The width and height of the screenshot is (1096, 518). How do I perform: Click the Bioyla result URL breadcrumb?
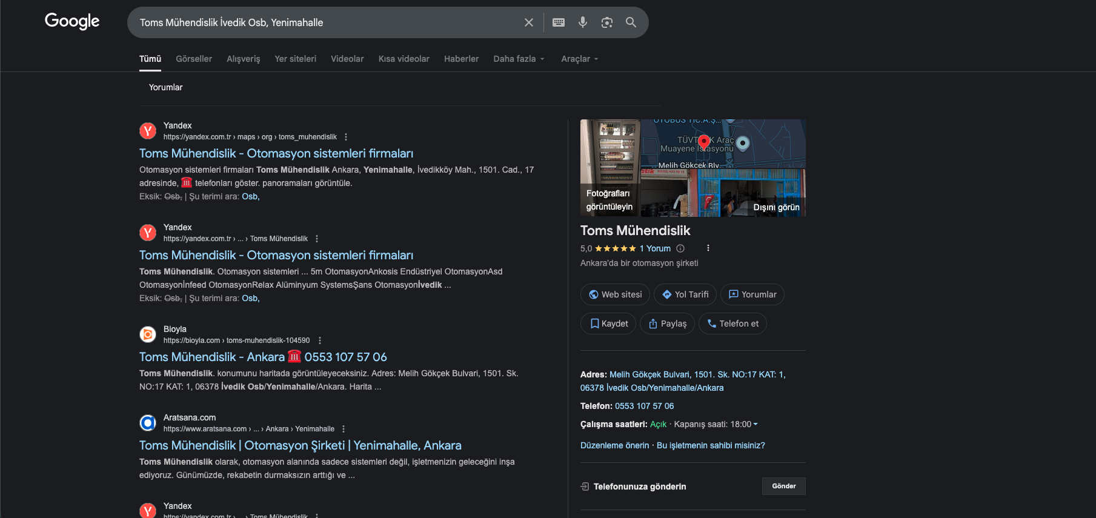tap(236, 340)
